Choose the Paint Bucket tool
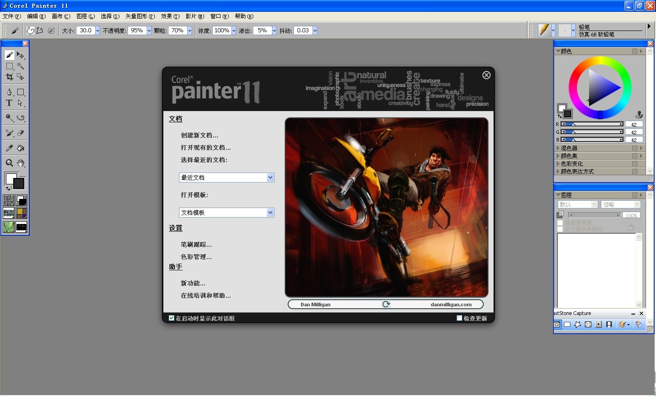Image resolution: width=656 pixels, height=396 pixels. click(20, 148)
